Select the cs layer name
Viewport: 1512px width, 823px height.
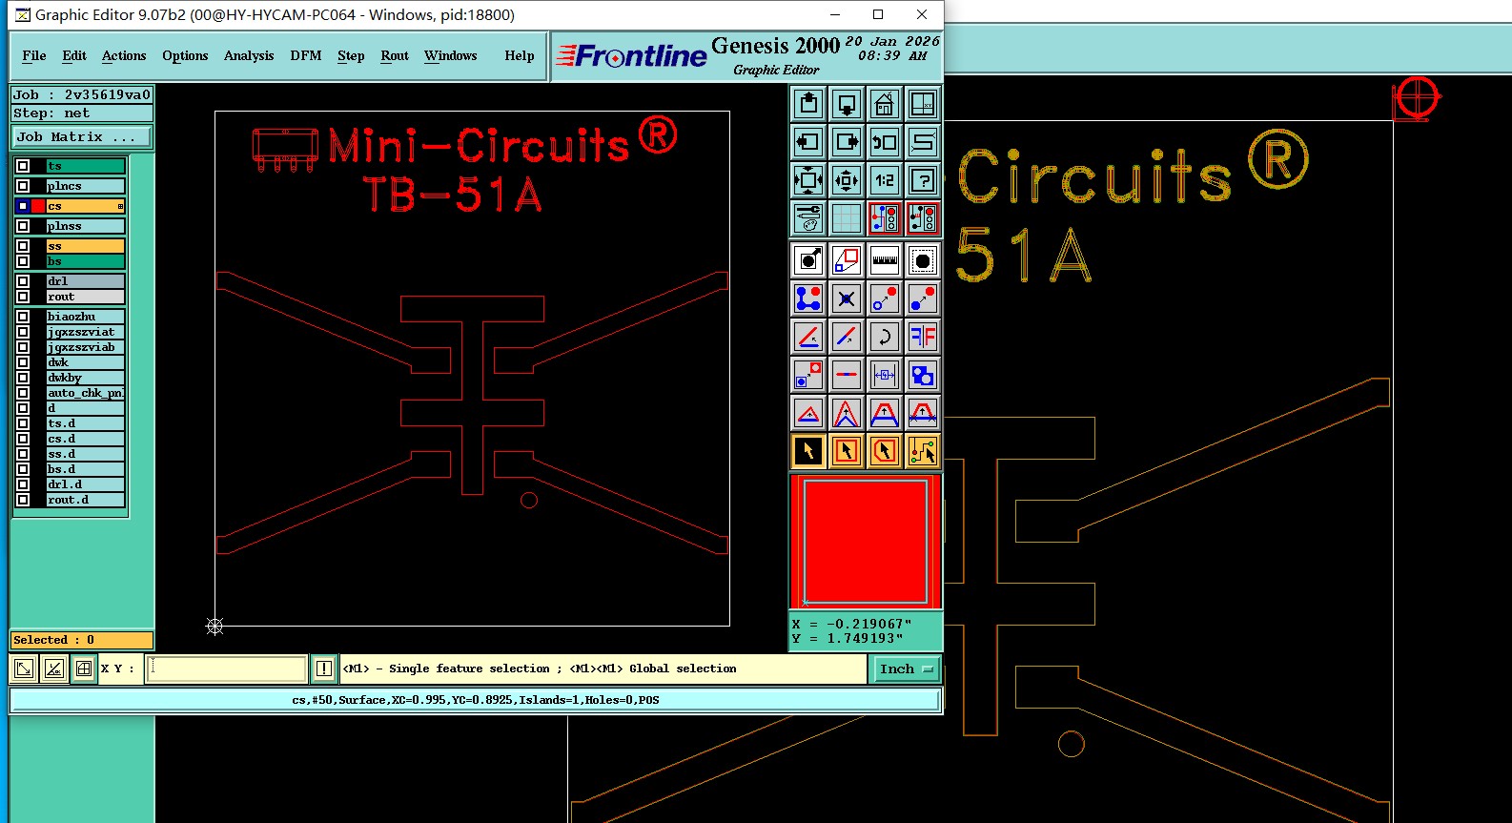tap(86, 206)
